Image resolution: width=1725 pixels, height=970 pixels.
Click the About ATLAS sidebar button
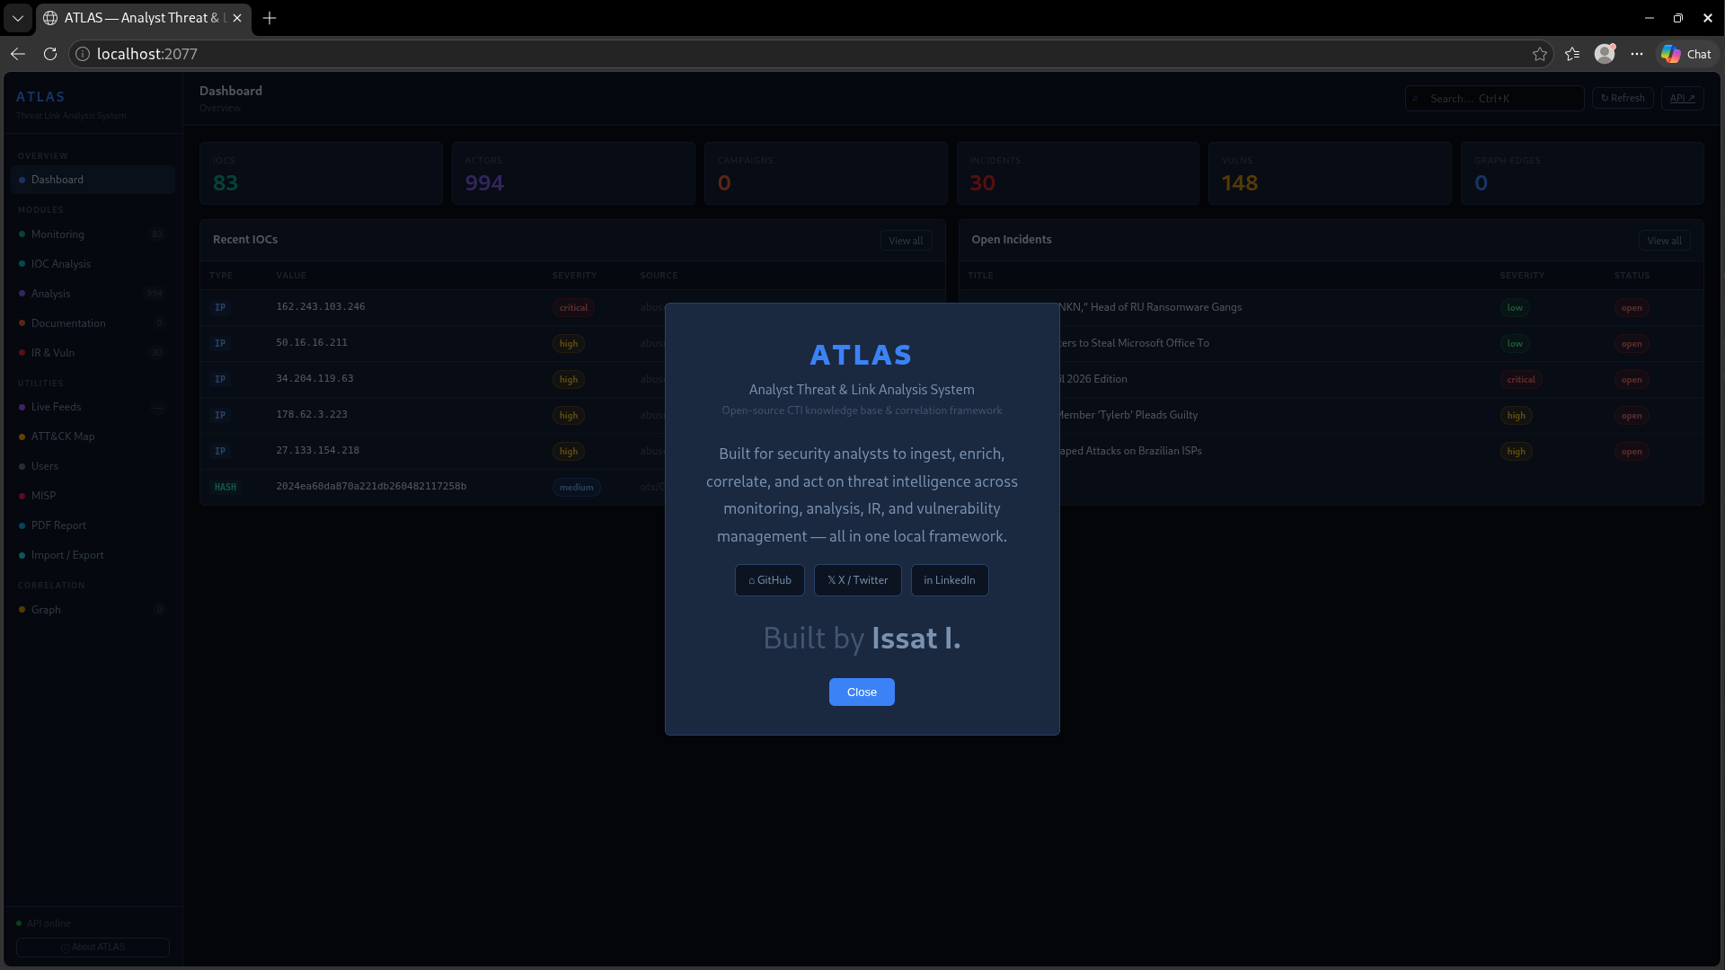[x=93, y=948]
